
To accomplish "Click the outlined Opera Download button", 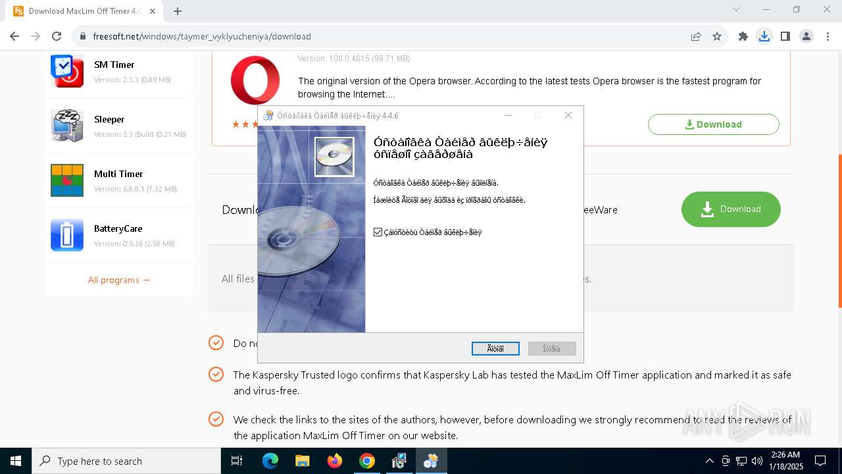I will 713,124.
